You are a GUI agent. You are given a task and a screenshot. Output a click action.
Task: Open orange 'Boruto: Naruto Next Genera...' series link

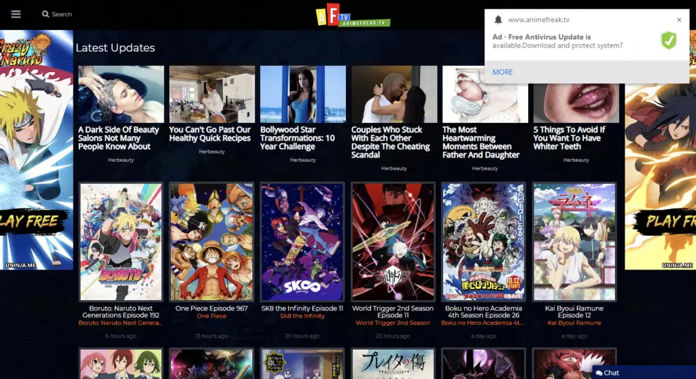pos(121,323)
